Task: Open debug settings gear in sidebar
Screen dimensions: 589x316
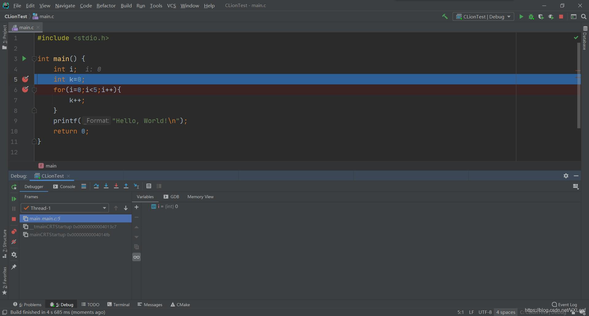Action: (x=14, y=255)
